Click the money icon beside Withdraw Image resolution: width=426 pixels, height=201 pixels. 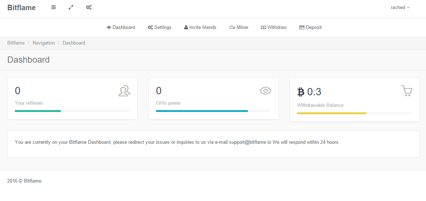(x=263, y=28)
